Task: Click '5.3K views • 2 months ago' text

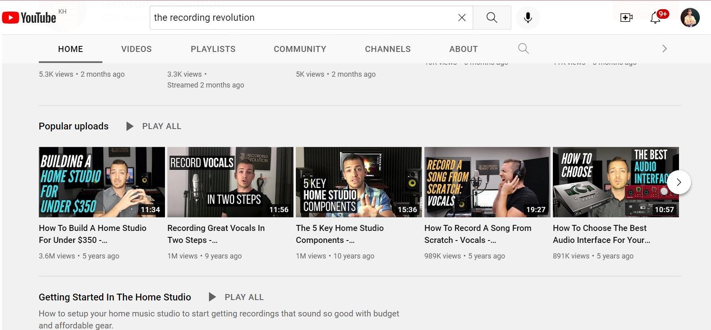Action: [x=82, y=74]
